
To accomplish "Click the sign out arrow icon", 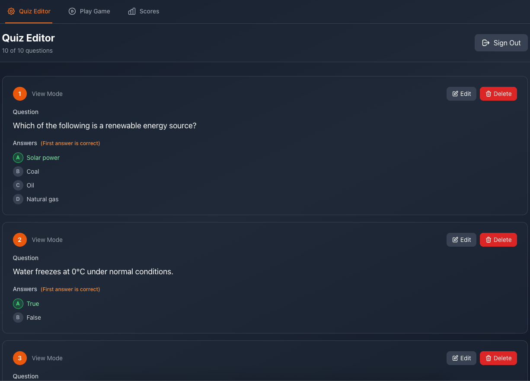I will tap(486, 43).
